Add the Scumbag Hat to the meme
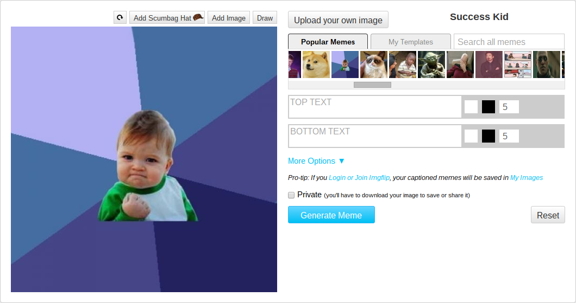This screenshot has height=303, width=576. point(168,18)
